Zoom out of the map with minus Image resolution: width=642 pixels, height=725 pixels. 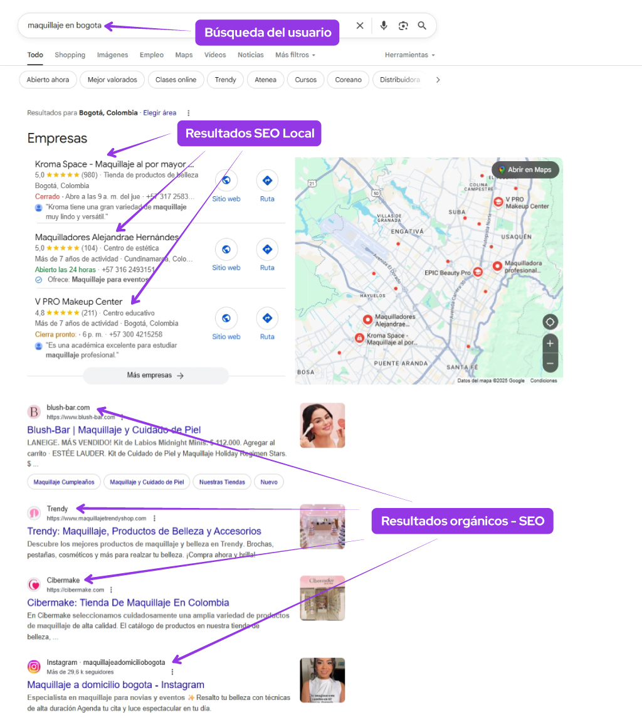550,363
